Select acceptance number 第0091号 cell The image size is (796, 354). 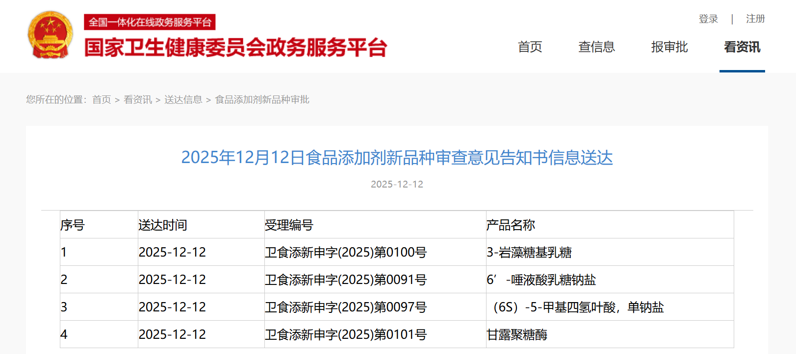tap(346, 280)
